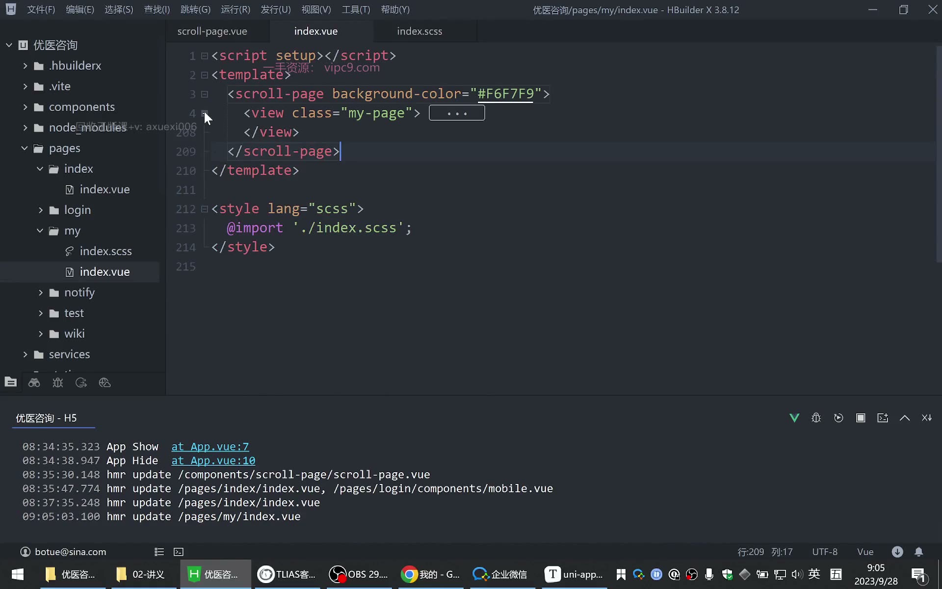Expand the services folder
The height and width of the screenshot is (589, 942).
click(25, 354)
